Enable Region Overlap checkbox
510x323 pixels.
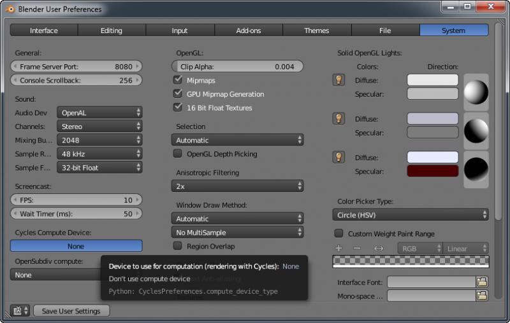pyautogui.click(x=178, y=246)
